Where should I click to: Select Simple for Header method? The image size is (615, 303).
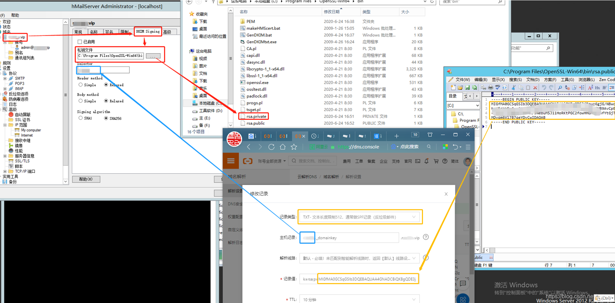click(x=81, y=85)
